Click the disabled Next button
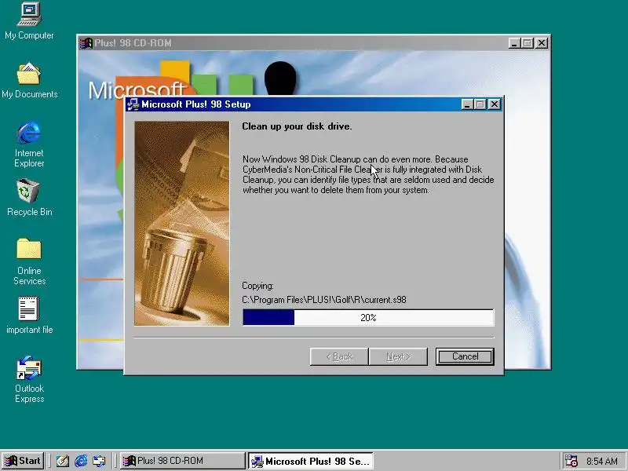The height and width of the screenshot is (471, 628). (398, 356)
